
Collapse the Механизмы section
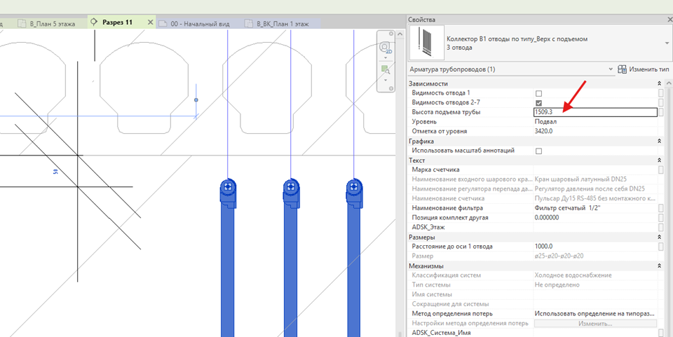coord(659,267)
